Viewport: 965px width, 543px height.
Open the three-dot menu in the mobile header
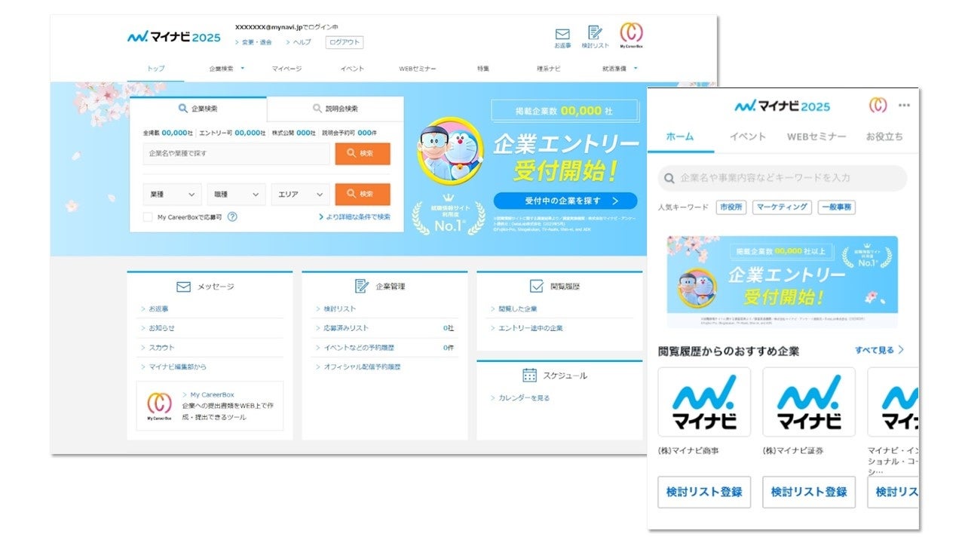(x=904, y=106)
